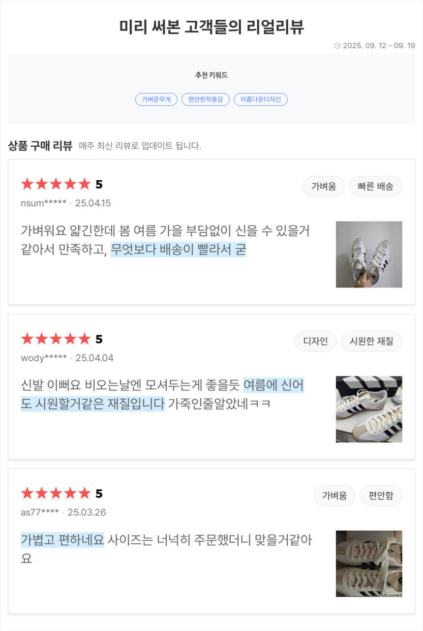
Task: Click reviewer name wody*****
Action: [x=44, y=358]
